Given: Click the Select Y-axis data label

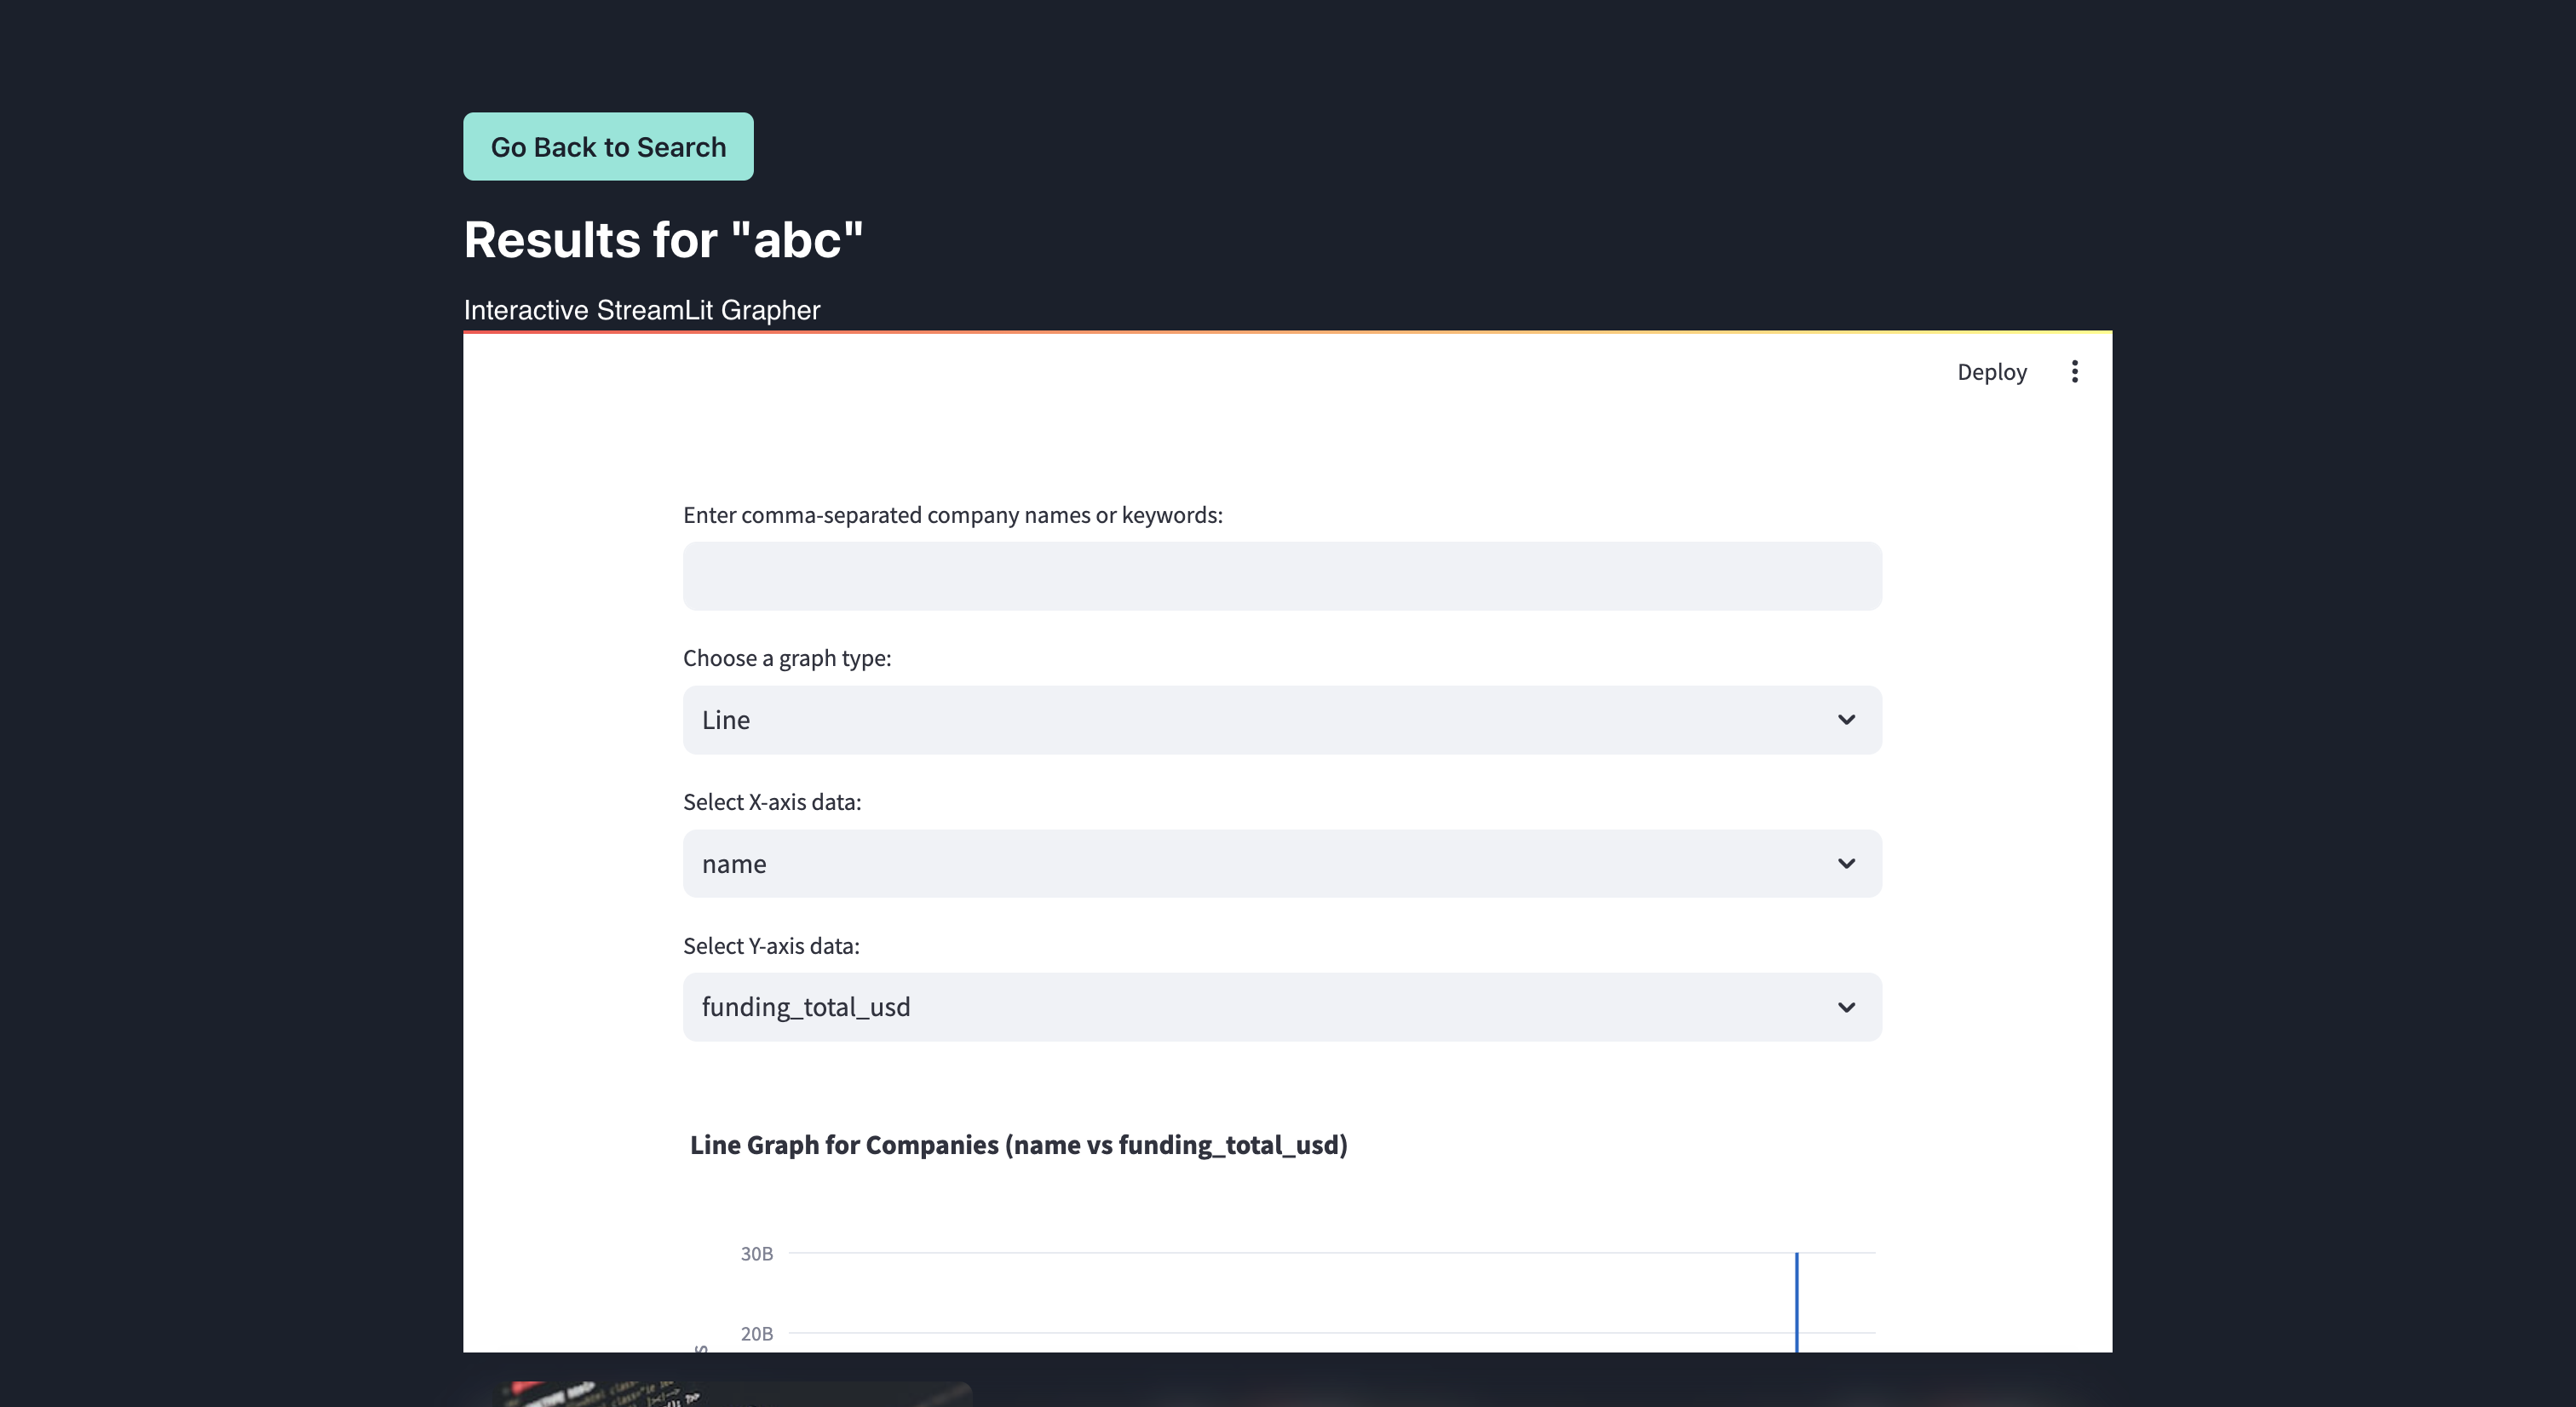Looking at the screenshot, I should click(771, 946).
